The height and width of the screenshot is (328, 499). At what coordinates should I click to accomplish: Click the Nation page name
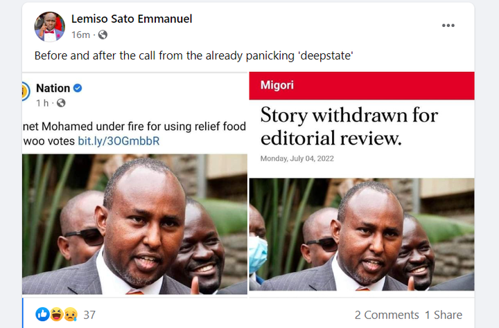pyautogui.click(x=53, y=88)
